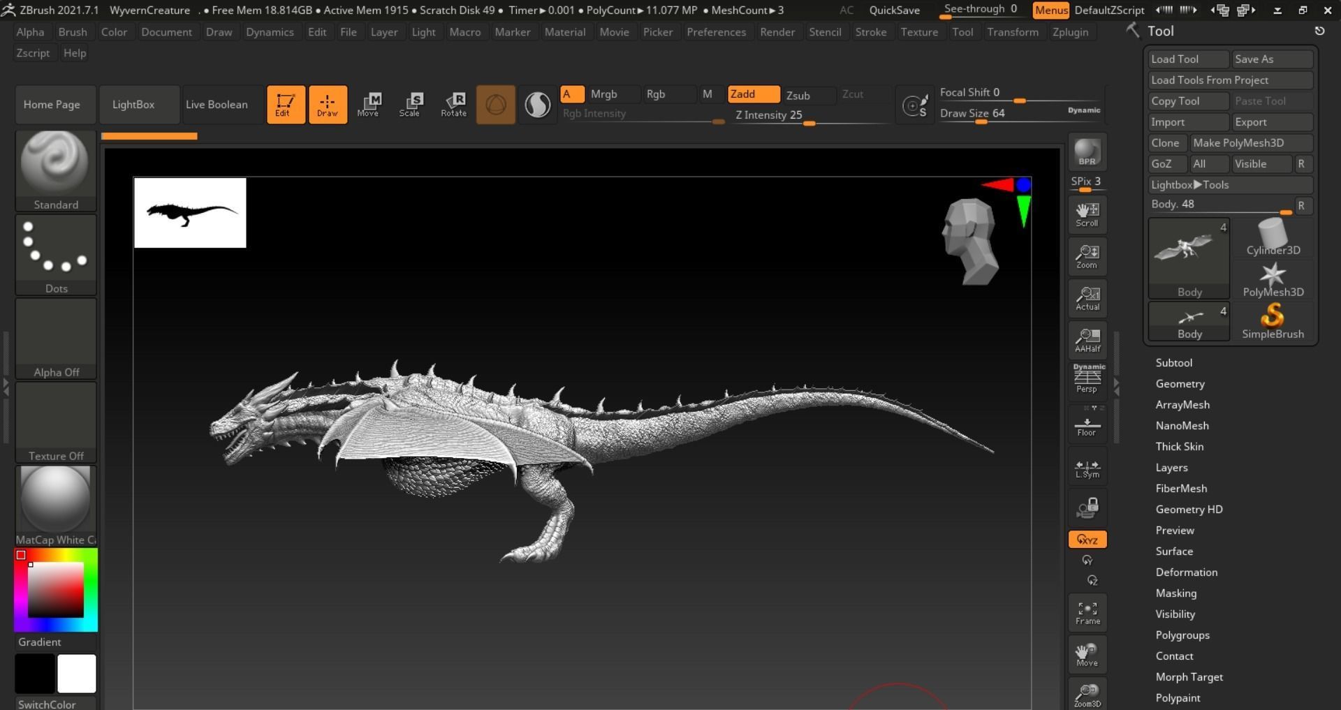Adjust the Z Intensity slider
The height and width of the screenshot is (710, 1341).
[x=809, y=116]
